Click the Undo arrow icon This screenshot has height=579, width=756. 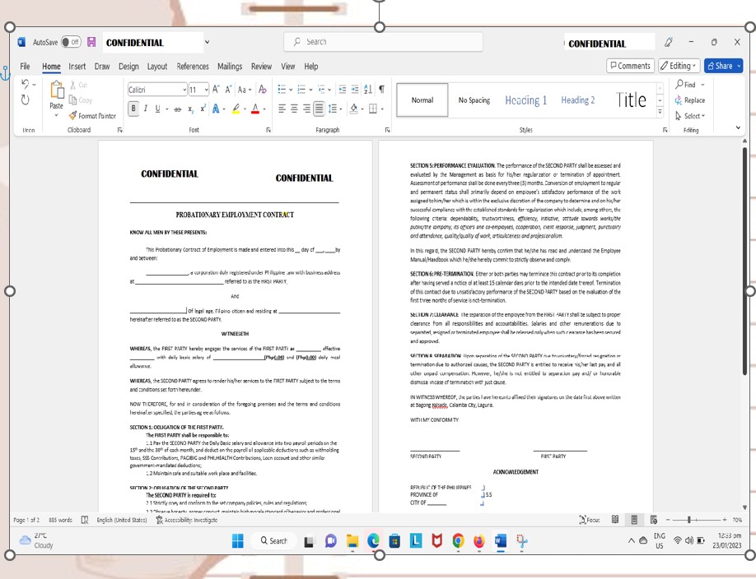(x=25, y=84)
